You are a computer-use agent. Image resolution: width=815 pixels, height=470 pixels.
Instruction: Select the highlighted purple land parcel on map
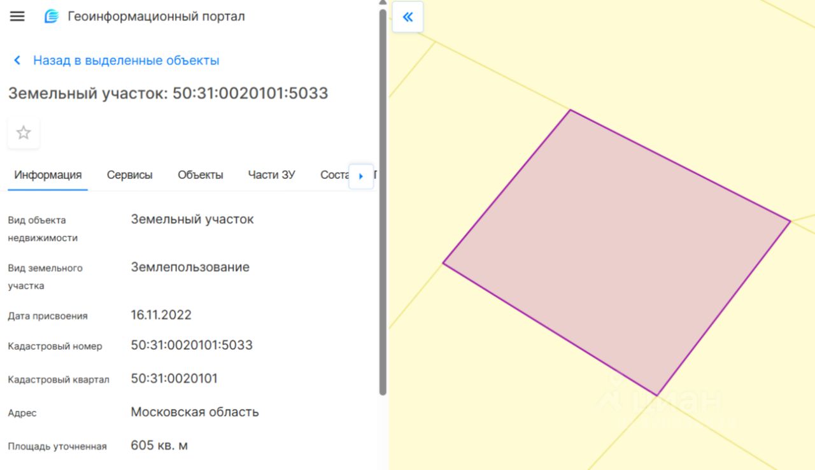coord(616,252)
